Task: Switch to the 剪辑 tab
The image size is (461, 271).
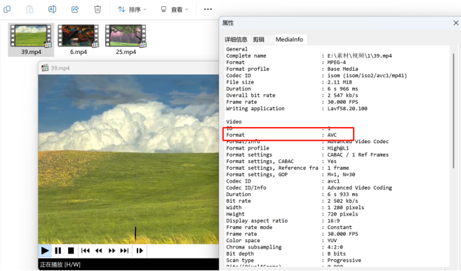Action: [x=259, y=39]
